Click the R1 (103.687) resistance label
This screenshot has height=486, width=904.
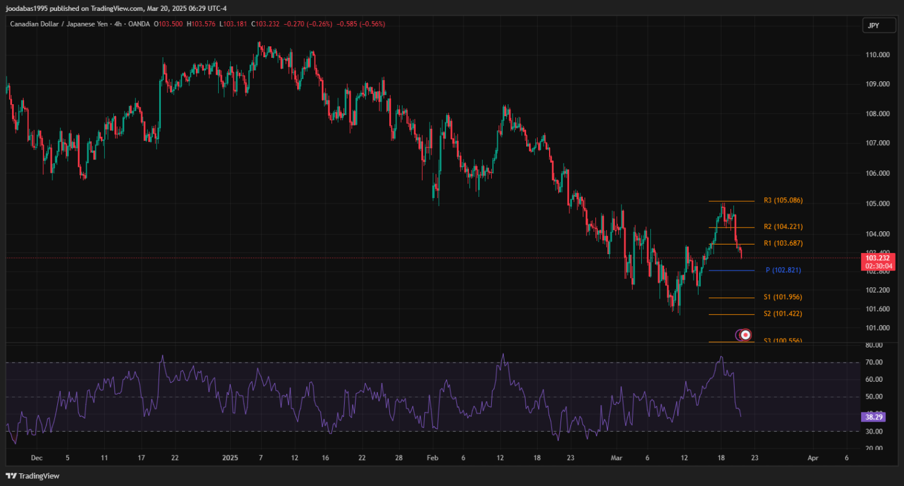[783, 243]
